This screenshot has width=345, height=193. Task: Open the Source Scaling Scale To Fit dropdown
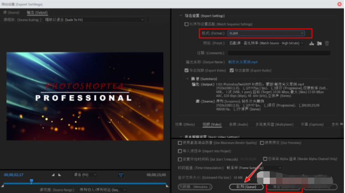click(x=94, y=20)
